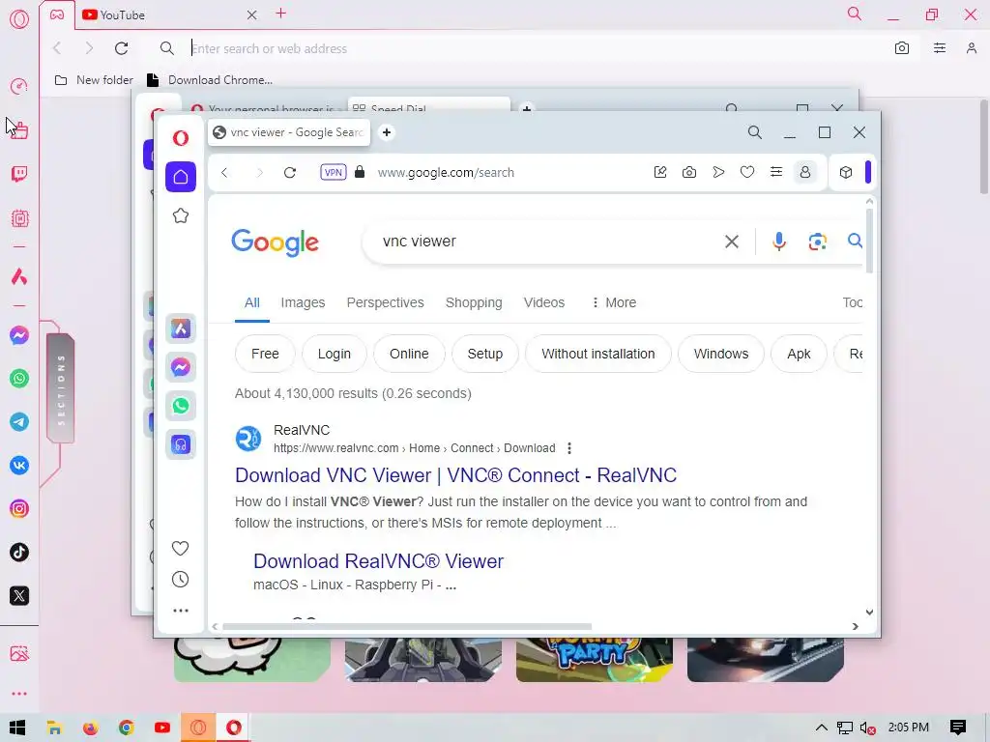The width and height of the screenshot is (990, 742).
Task: Open the three-dot menu in Opera sidebar
Action: (x=181, y=611)
